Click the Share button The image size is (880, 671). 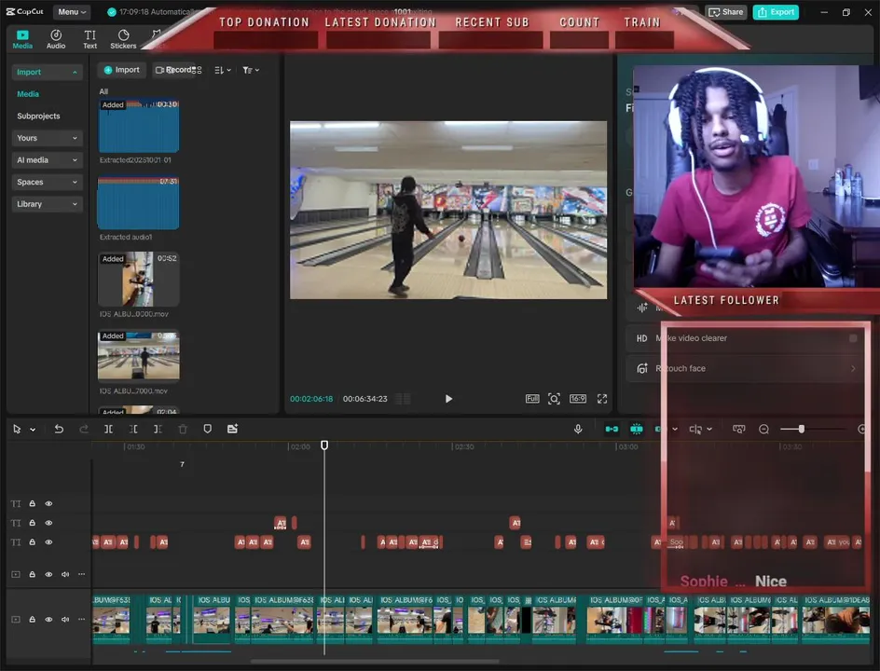pyautogui.click(x=725, y=12)
